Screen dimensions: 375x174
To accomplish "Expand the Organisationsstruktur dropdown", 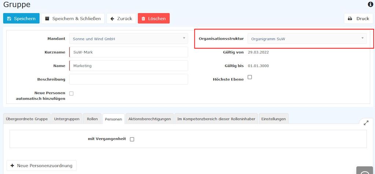I will pos(307,39).
